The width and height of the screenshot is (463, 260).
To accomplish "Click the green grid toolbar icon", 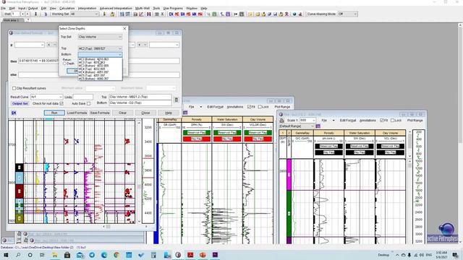I will pos(214,14).
